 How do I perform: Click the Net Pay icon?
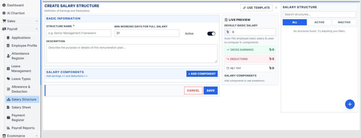[228, 68]
